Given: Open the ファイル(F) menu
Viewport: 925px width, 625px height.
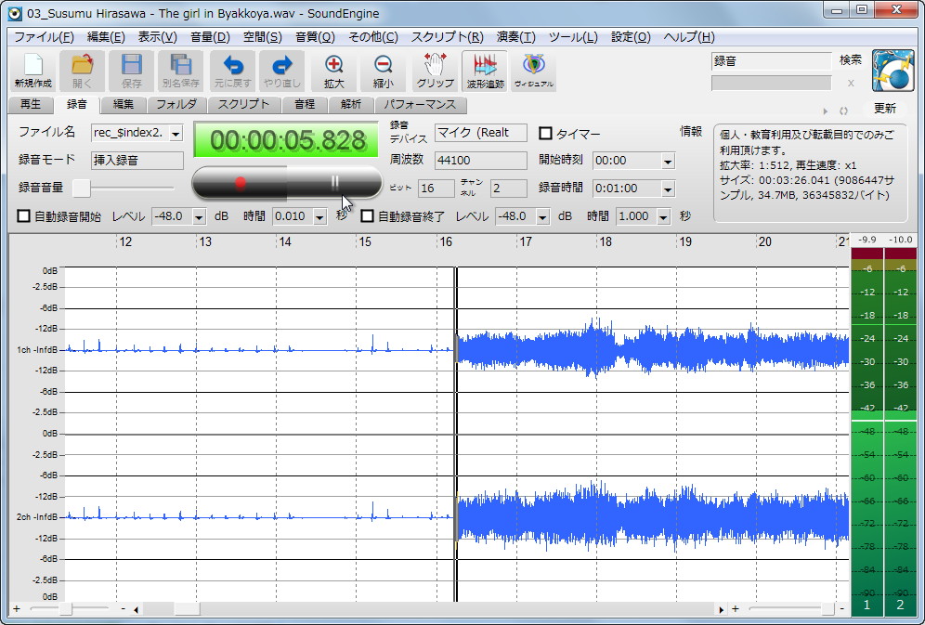Looking at the screenshot, I should coord(44,36).
